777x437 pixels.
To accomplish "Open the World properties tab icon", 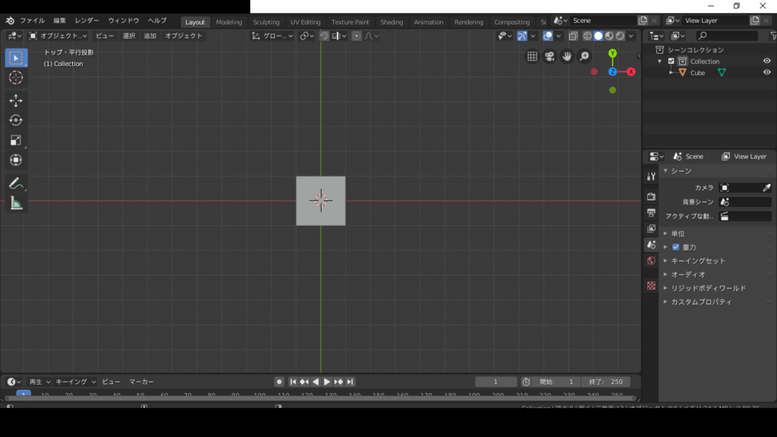I will (x=651, y=261).
